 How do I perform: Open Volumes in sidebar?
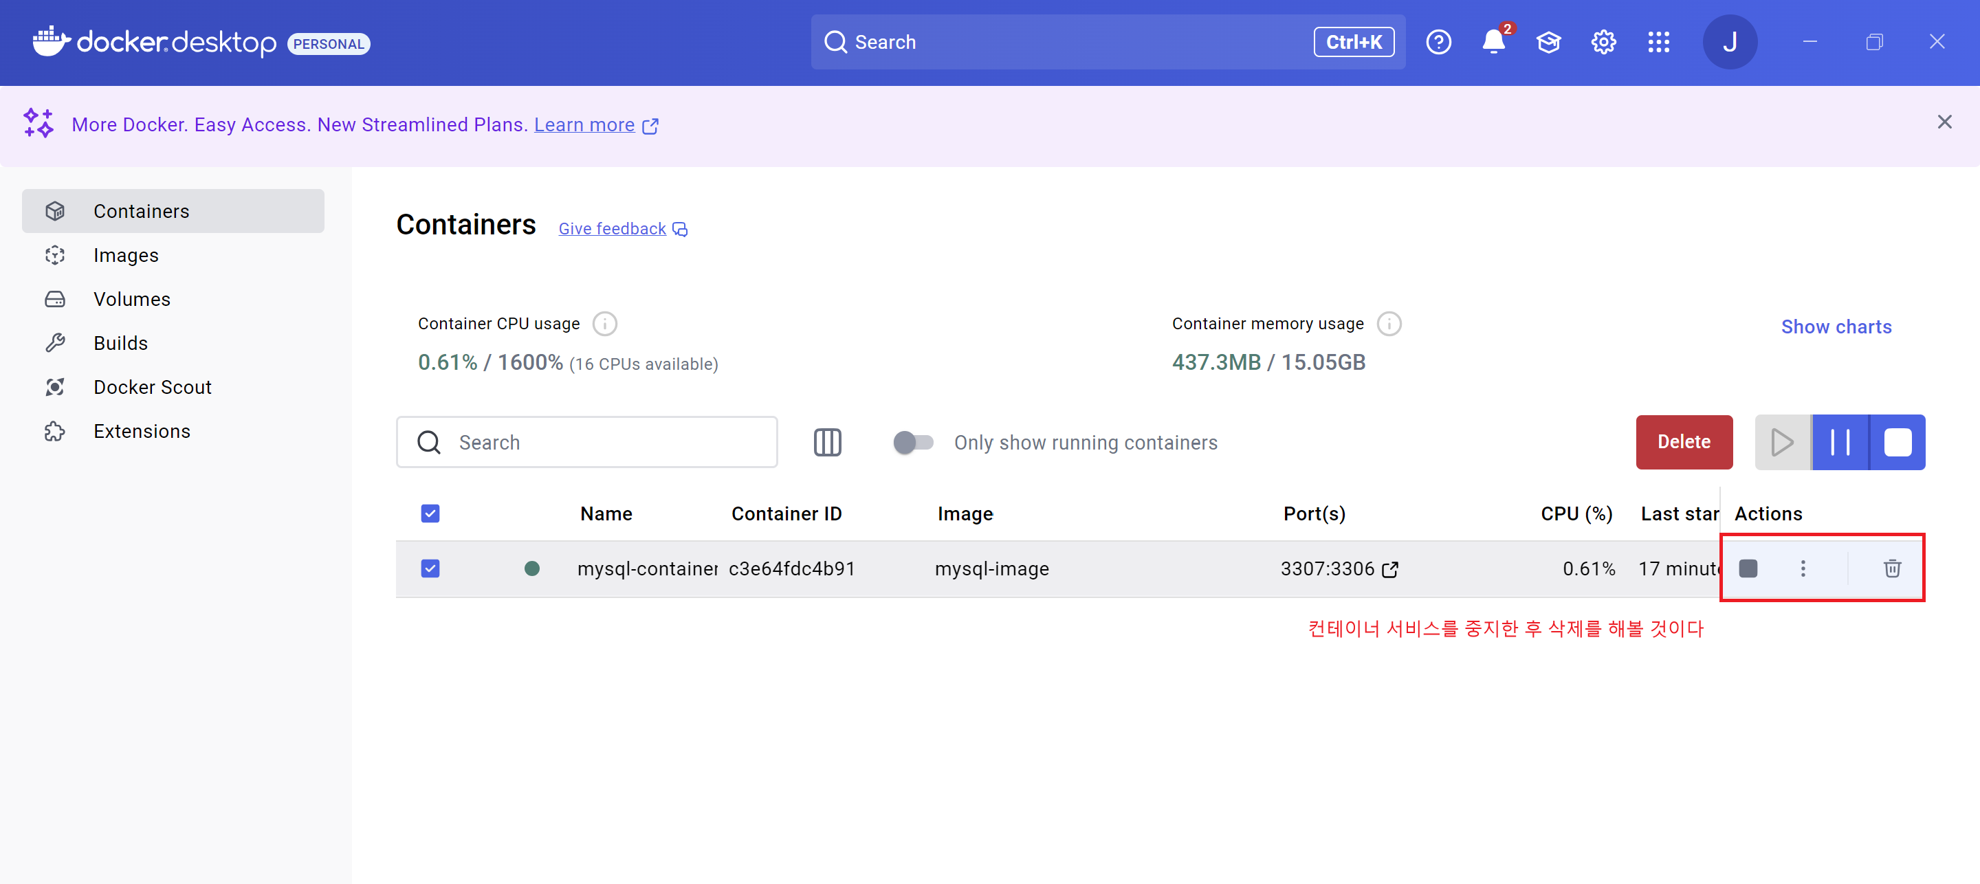(x=131, y=299)
